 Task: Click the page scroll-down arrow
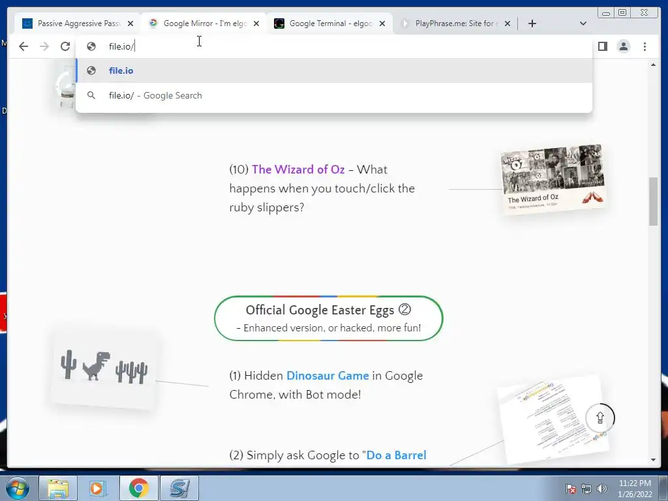[653, 460]
